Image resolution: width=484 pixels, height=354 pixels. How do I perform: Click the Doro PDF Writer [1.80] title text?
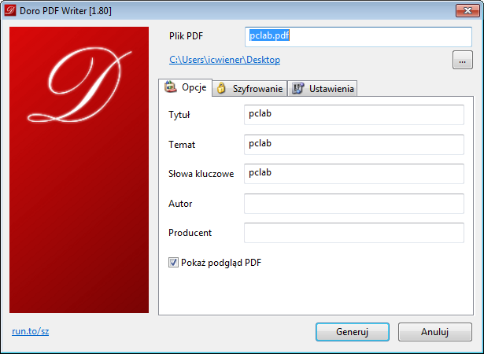click(x=65, y=11)
